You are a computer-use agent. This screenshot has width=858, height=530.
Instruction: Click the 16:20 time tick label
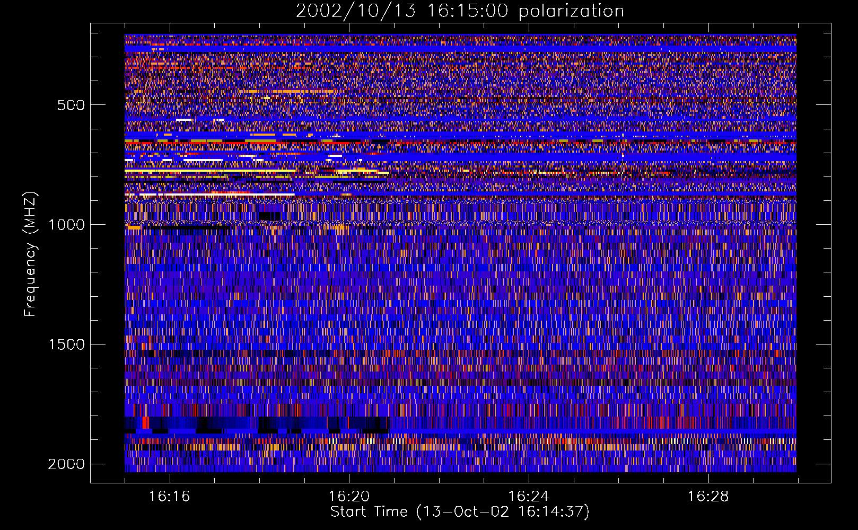[x=349, y=496]
